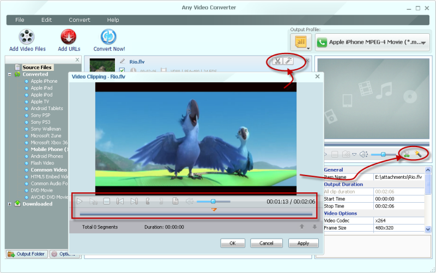Set clip start point bracket icon
This screenshot has width=436, height=273.
pyautogui.click(x=148, y=201)
